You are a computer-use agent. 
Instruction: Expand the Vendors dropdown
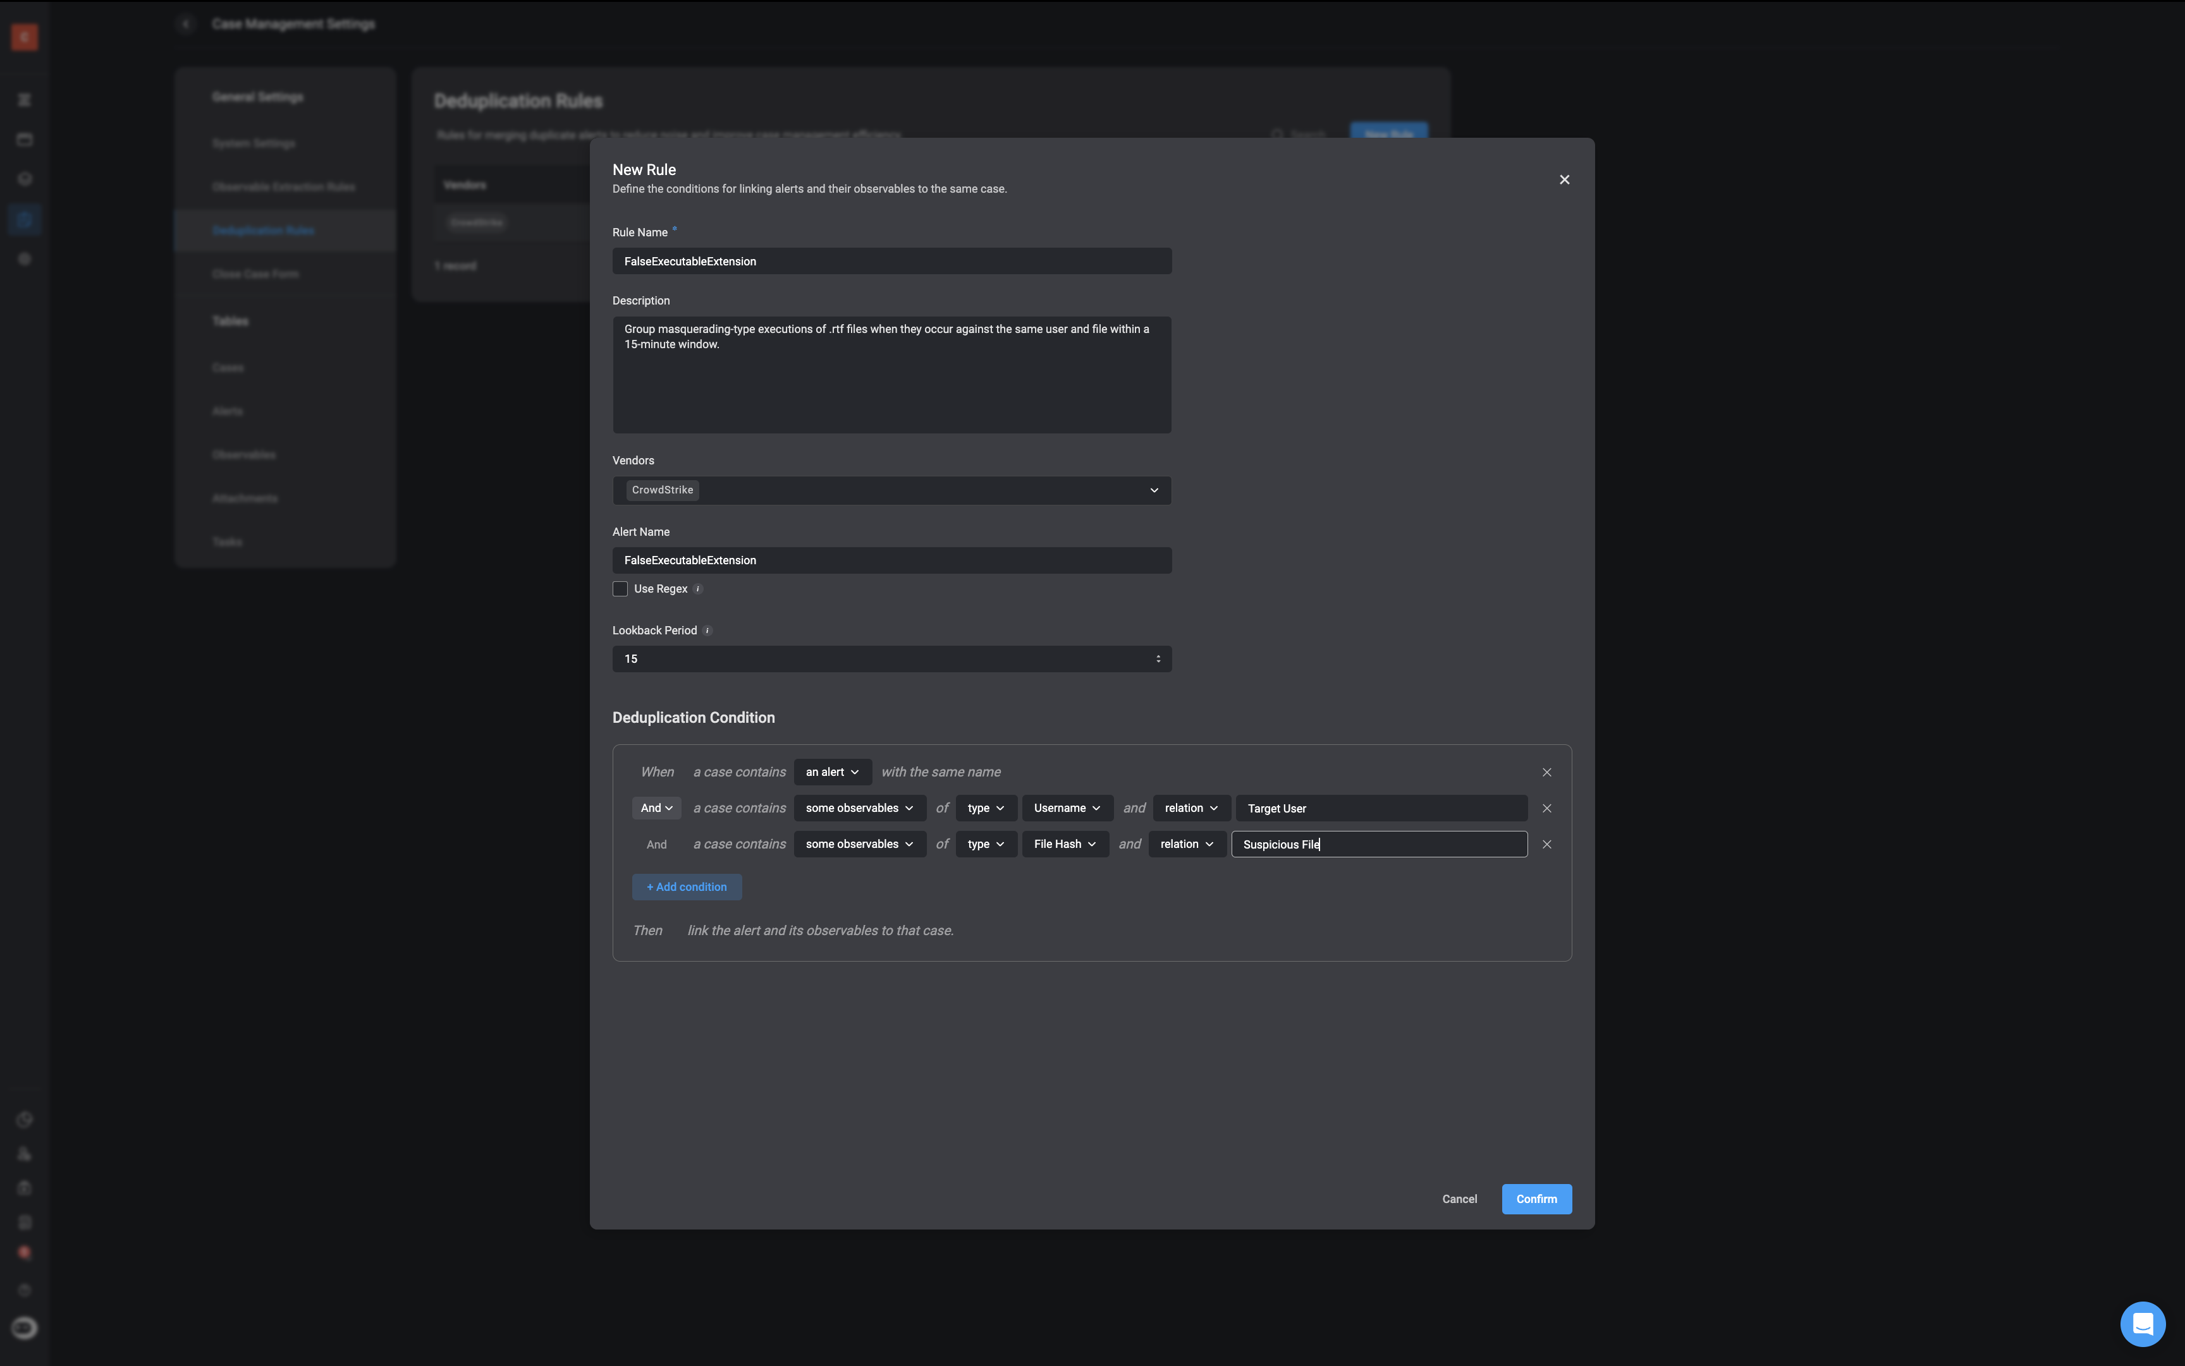(x=1154, y=490)
